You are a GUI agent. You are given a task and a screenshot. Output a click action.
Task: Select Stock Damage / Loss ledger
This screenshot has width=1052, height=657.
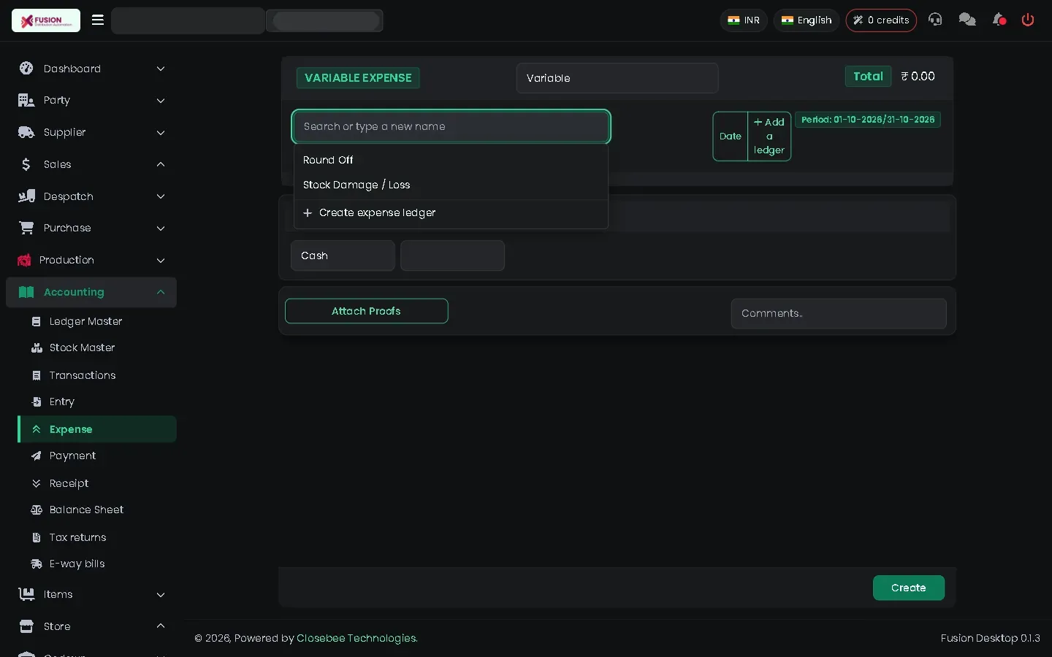[x=451, y=185]
